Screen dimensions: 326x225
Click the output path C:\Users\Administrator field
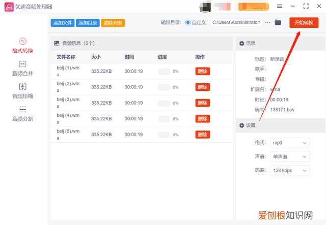point(236,22)
